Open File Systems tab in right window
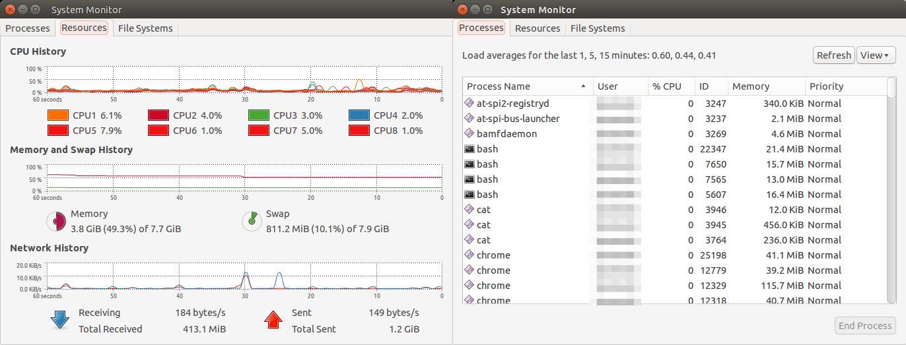 598,28
